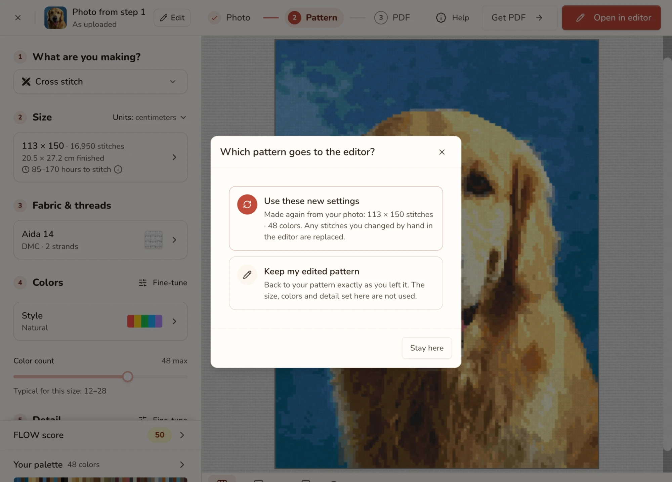This screenshot has width=672, height=482.
Task: Switch to the PDF step
Action: (x=392, y=17)
